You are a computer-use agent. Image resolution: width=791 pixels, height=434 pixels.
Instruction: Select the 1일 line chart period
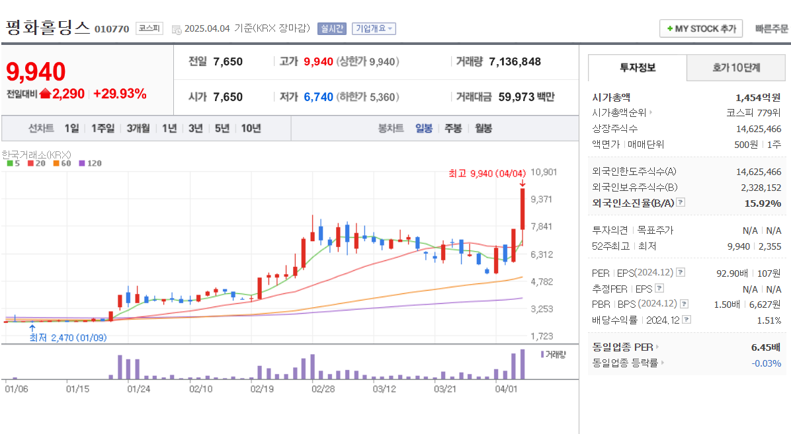tap(71, 129)
